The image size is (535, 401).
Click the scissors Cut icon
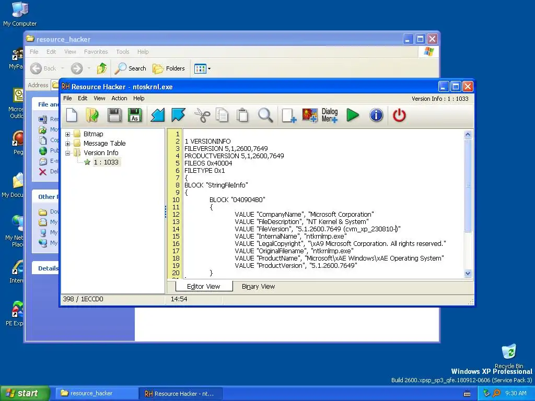[x=202, y=115]
